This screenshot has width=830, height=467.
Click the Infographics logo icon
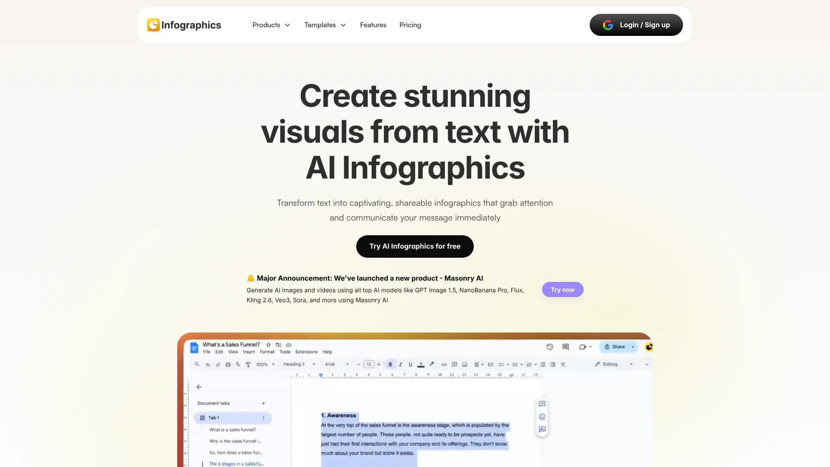pyautogui.click(x=154, y=25)
